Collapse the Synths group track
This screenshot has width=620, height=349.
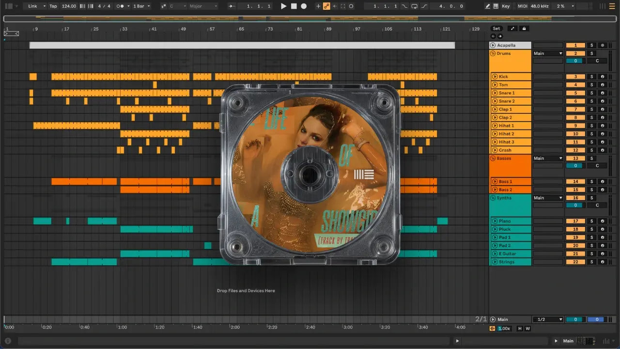click(x=493, y=198)
